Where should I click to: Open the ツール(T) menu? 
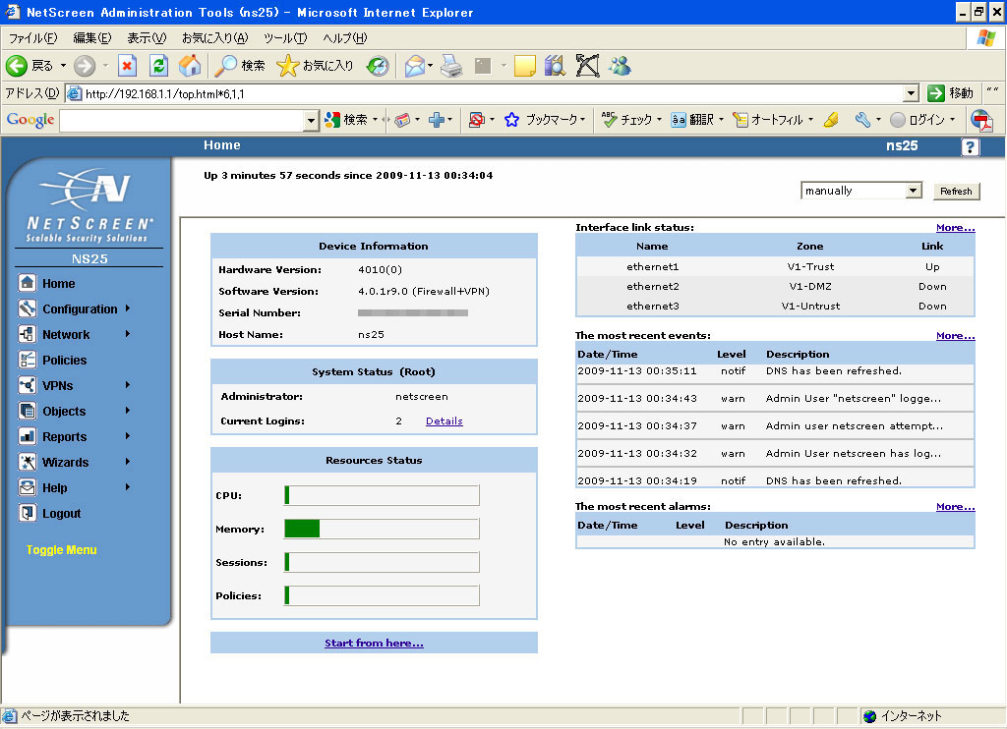pos(285,38)
